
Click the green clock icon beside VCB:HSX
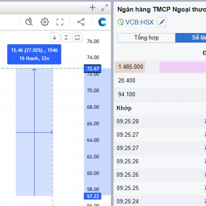tap(121, 22)
